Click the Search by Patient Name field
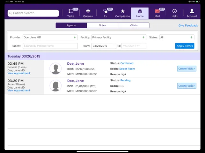205x153 pixels. click(x=50, y=46)
